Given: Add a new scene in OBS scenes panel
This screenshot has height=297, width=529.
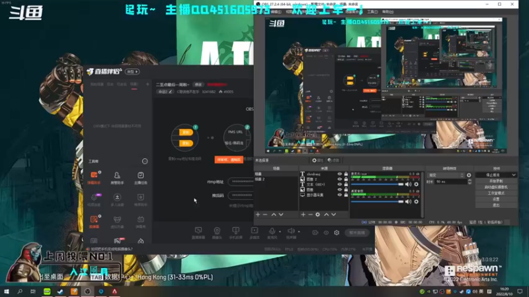Looking at the screenshot, I should point(258,214).
